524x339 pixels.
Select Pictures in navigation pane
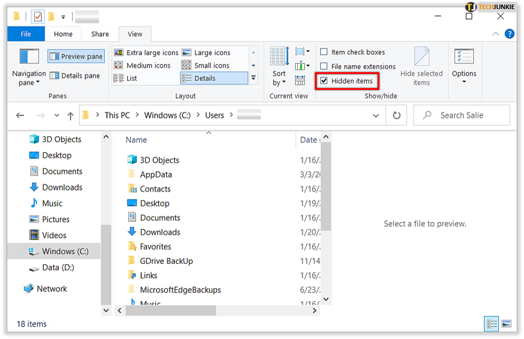pos(49,219)
